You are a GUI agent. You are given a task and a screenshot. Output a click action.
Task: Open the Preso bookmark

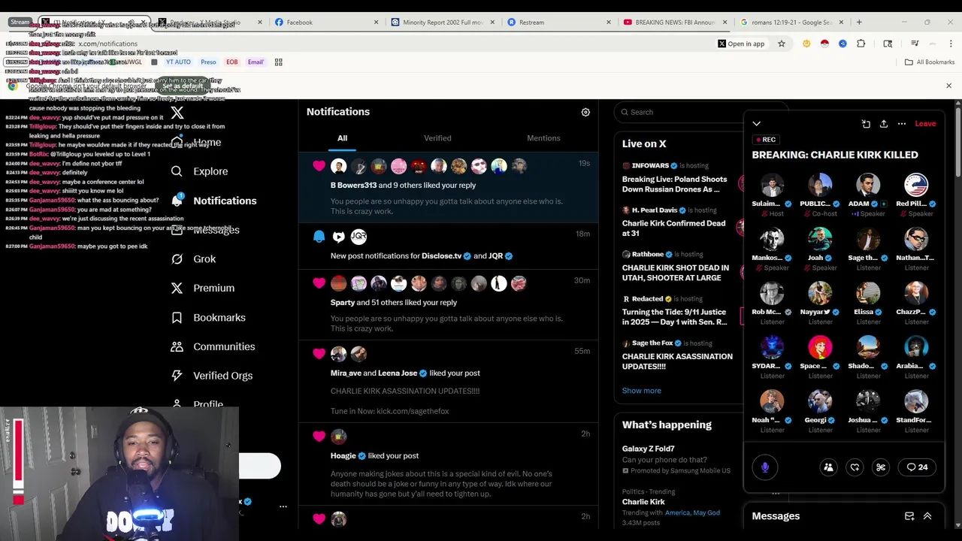(x=208, y=62)
